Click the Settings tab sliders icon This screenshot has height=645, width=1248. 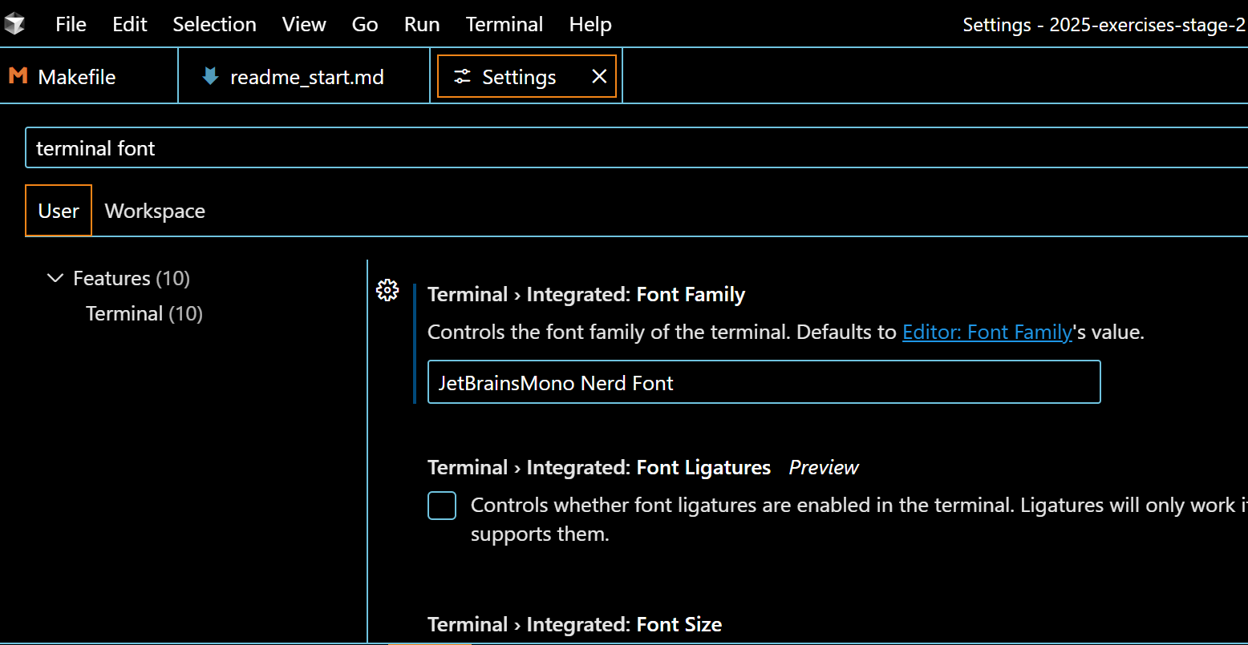click(x=463, y=76)
